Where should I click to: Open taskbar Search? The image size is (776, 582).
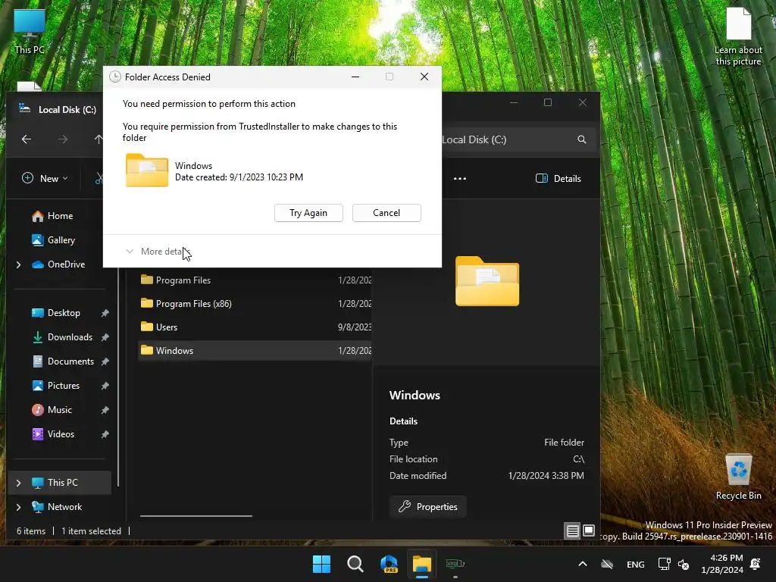click(355, 564)
